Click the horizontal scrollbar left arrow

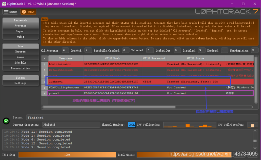click(42, 107)
